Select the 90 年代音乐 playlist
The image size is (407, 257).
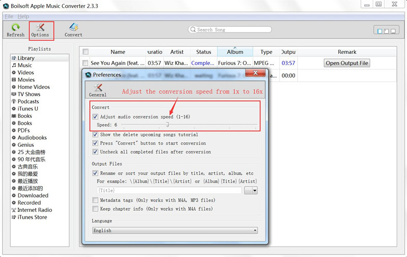tap(31, 159)
